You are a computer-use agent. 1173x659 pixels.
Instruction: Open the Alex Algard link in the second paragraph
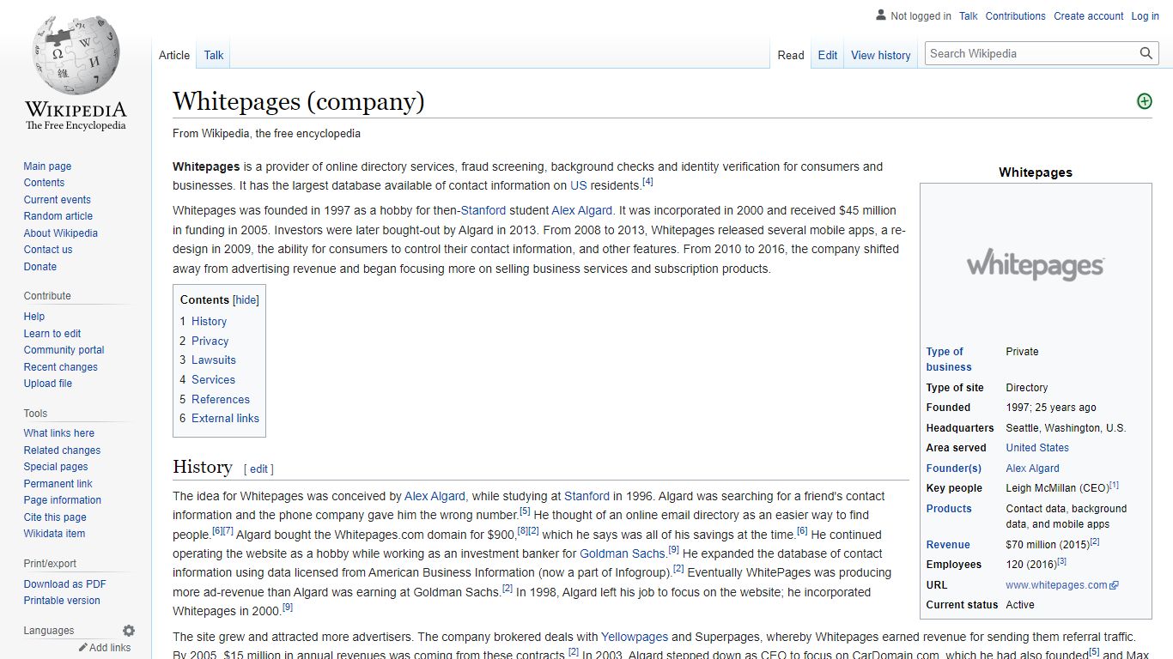pyautogui.click(x=581, y=210)
